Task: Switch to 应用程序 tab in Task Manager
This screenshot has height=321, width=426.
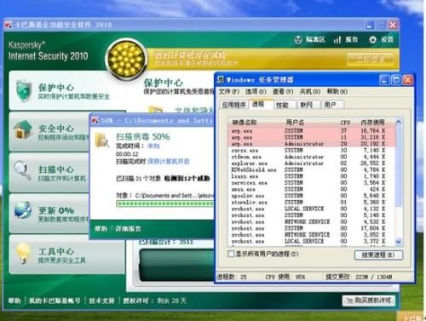Action: click(x=233, y=105)
